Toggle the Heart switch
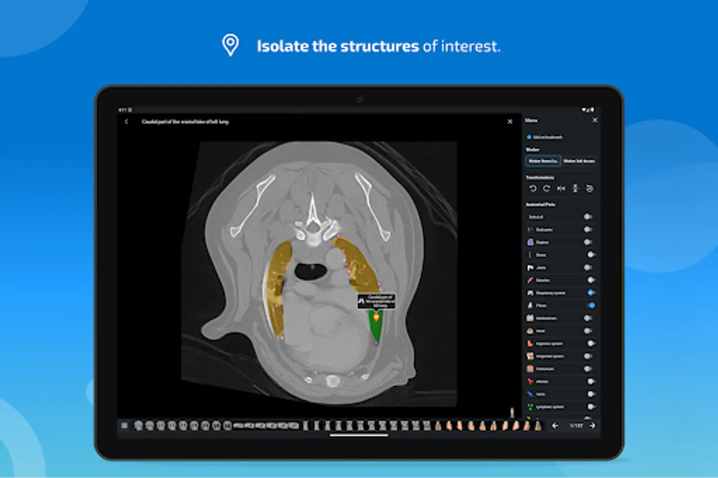Image resolution: width=718 pixels, height=478 pixels. click(x=588, y=331)
